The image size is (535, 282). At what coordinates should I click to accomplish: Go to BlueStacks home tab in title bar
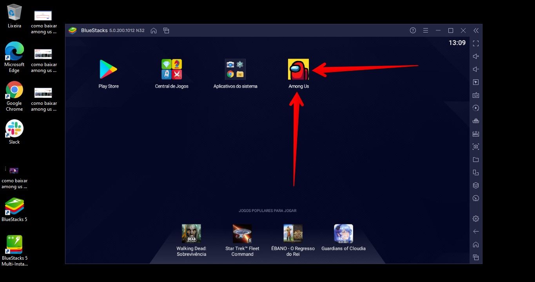click(154, 31)
